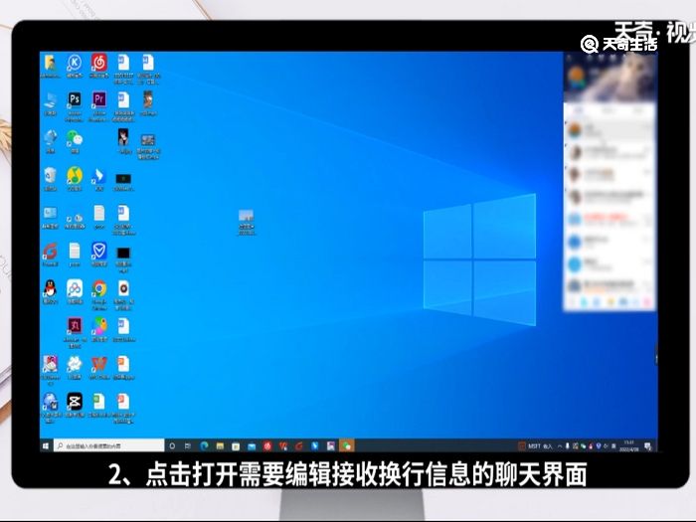Open the yellow folder icon at top-left
This screenshot has height=522, width=696.
click(50, 63)
